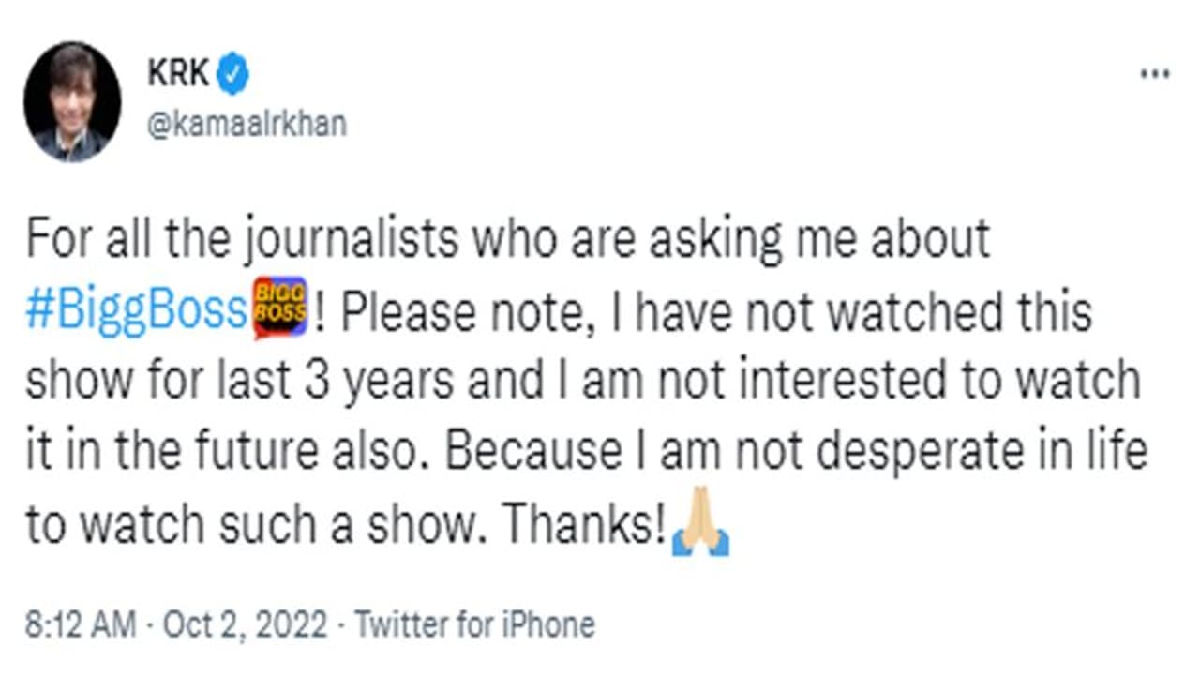
Task: Click the word "Thanks!" in the tweet
Action: click(x=583, y=527)
